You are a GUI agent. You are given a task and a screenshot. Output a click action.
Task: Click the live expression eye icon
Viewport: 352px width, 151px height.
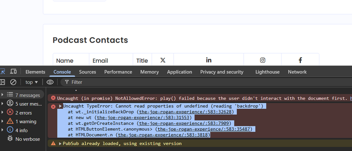pyautogui.click(x=50, y=82)
